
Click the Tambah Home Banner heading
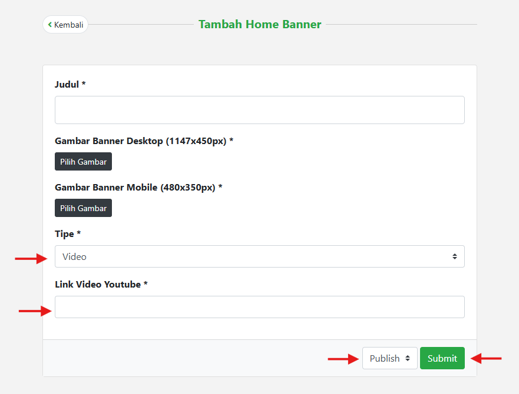point(260,25)
